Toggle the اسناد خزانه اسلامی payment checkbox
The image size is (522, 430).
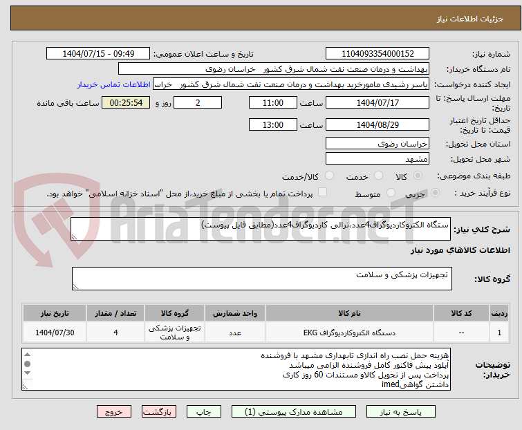click(322, 192)
